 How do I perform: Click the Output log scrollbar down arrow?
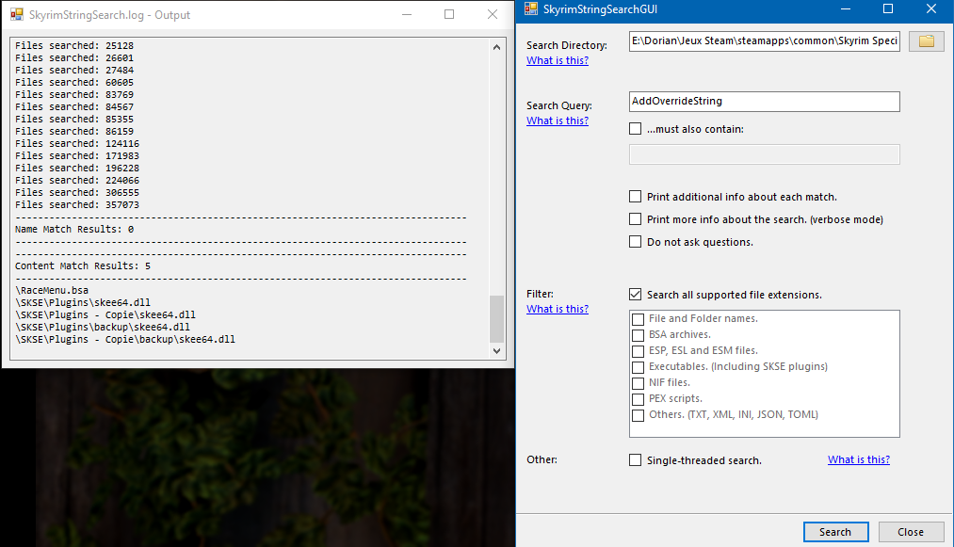[496, 350]
